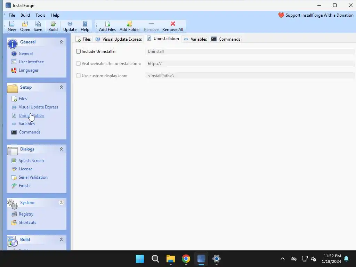The image size is (356, 267).
Task: Open License in sidebar
Action: 25,169
